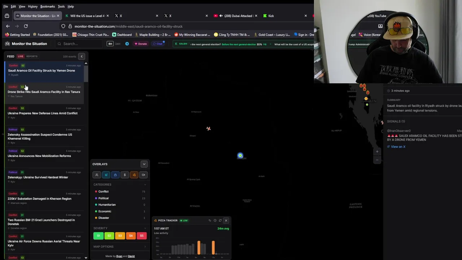Refresh the Pizza Tracker panel

[220, 220]
